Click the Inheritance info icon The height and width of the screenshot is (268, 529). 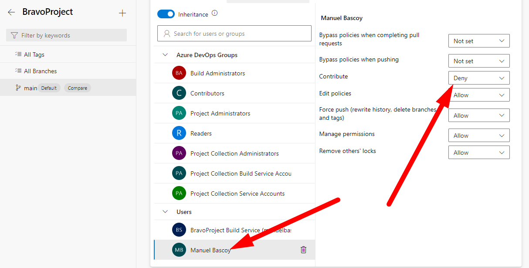[214, 14]
